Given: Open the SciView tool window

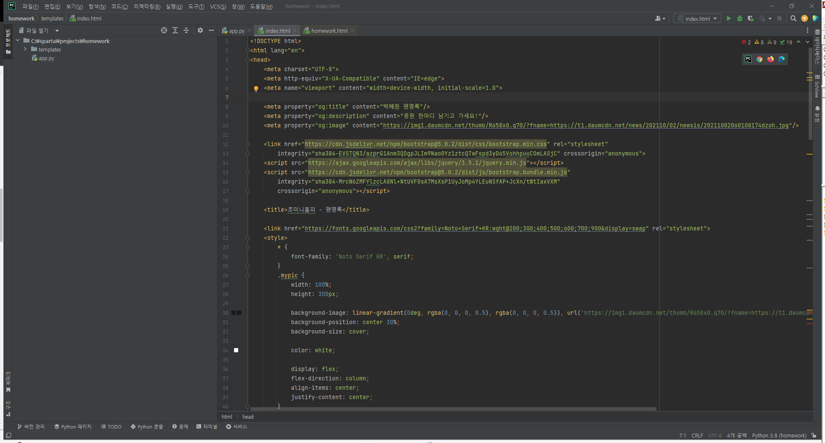Looking at the screenshot, I should click(817, 86).
